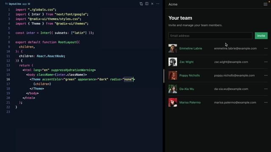Click emmeline.labrie@example.com email text
Viewport: 271px width, 152px height.
pyautogui.click(x=235, y=49)
